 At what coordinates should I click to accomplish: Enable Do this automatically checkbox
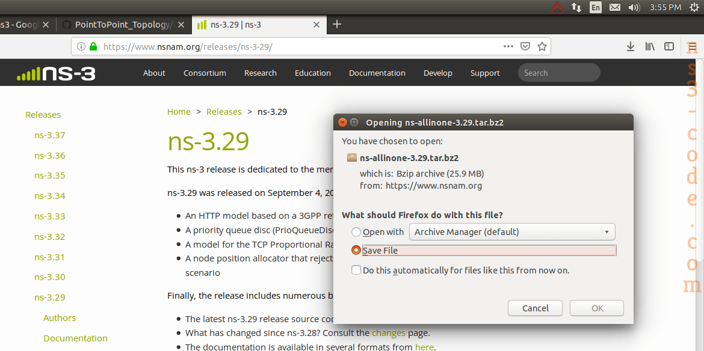pos(356,270)
